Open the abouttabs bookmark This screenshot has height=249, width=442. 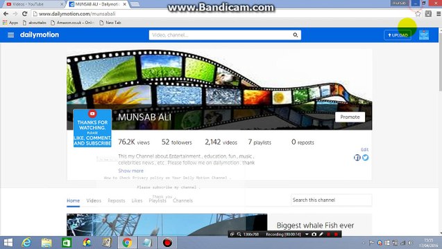[x=35, y=23]
